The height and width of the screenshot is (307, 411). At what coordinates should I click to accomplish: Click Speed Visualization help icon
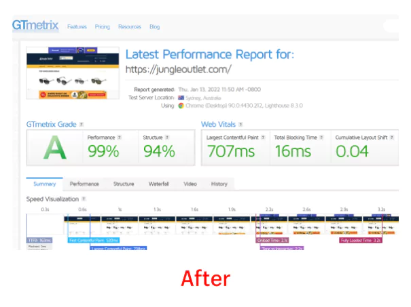click(x=84, y=199)
